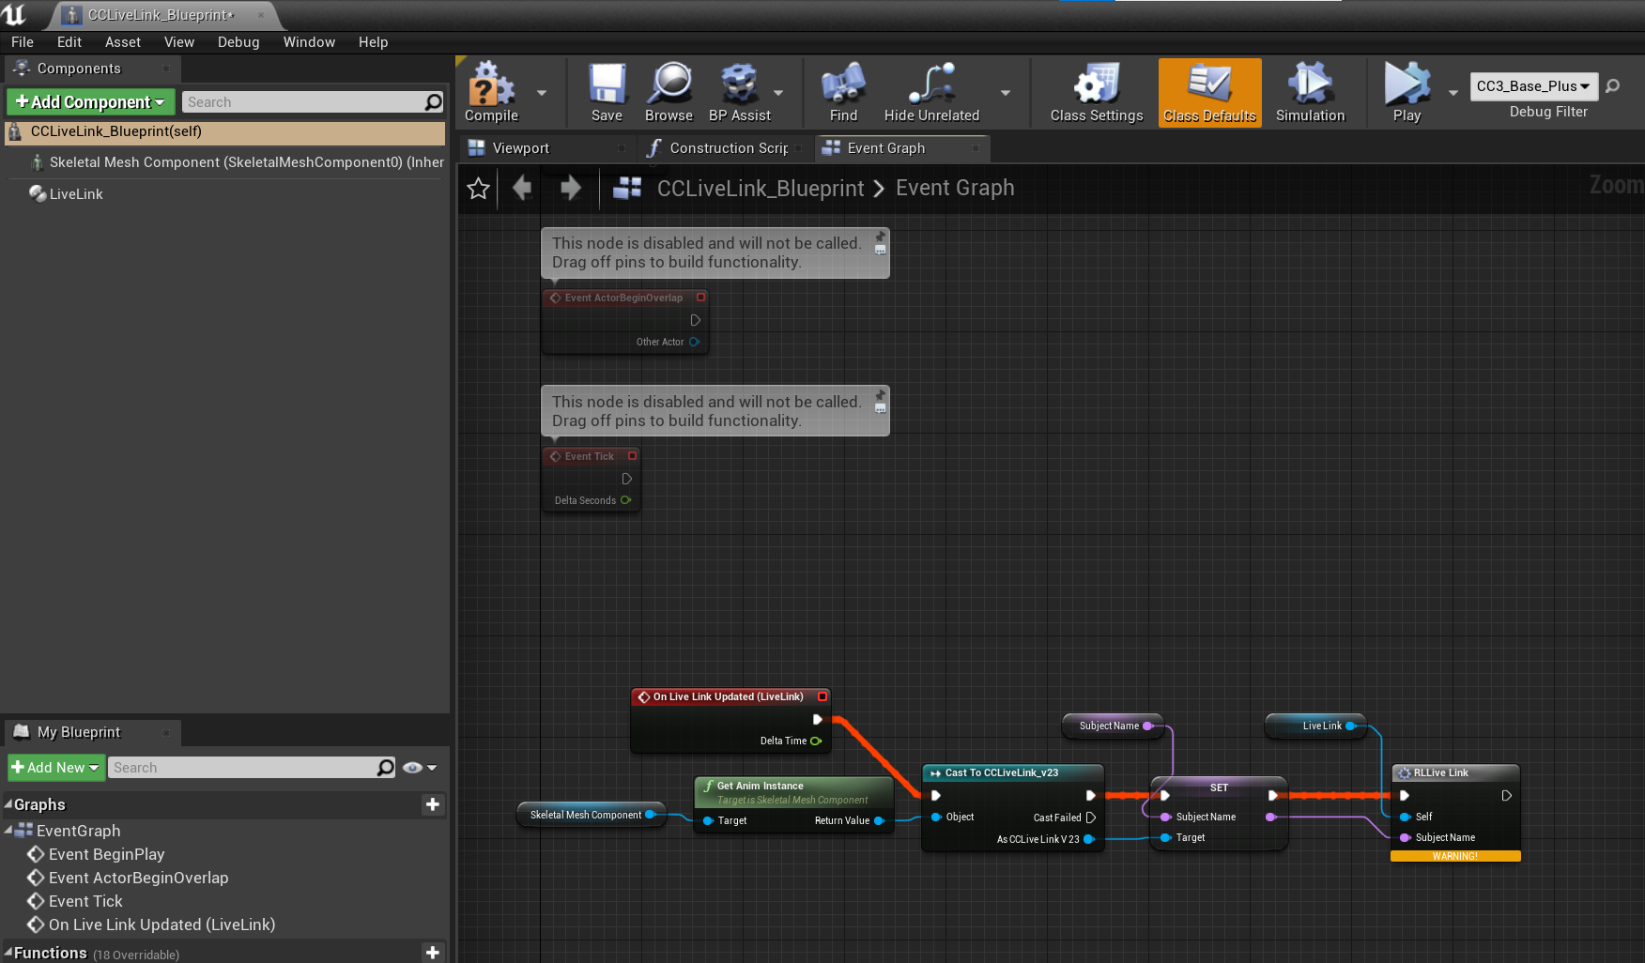Save the blueprint with Save icon
The width and height of the screenshot is (1645, 963).
click(607, 92)
